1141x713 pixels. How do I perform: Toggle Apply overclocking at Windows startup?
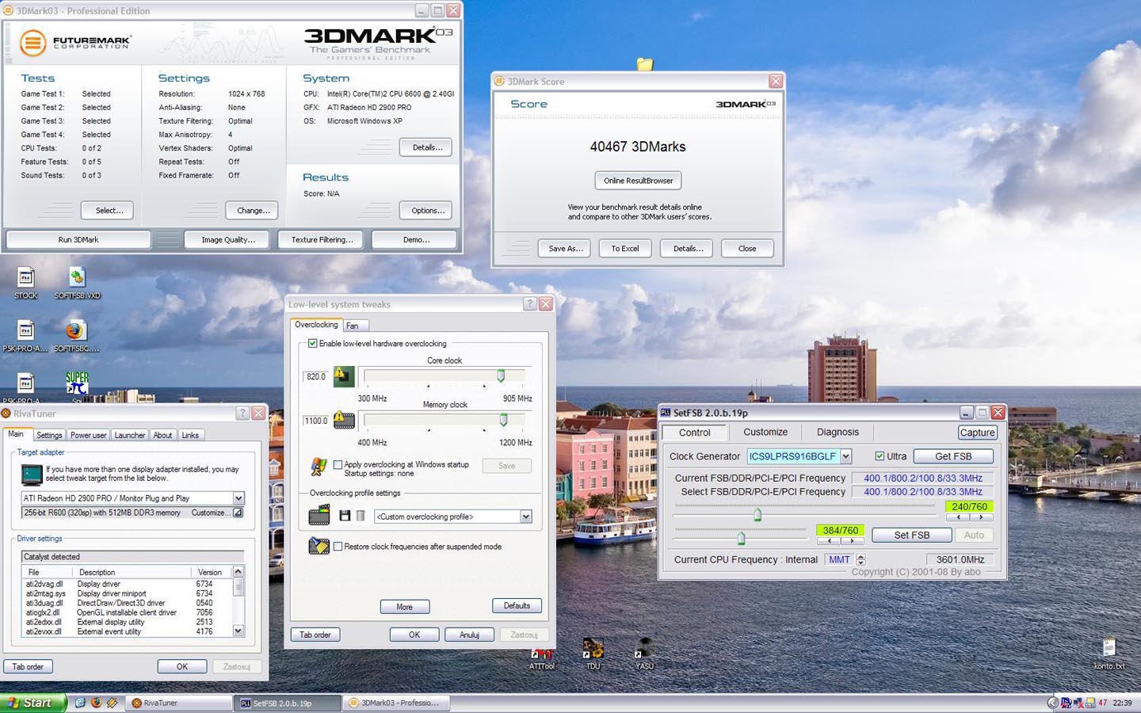point(338,464)
